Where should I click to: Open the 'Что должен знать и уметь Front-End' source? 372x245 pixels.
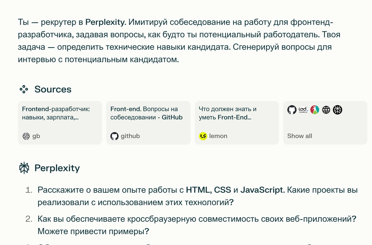pyautogui.click(x=227, y=113)
